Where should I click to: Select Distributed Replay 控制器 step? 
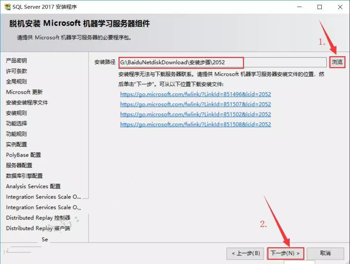point(38,218)
